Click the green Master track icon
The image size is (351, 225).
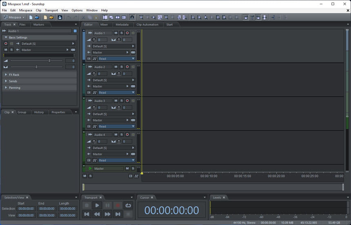[x=90, y=168]
